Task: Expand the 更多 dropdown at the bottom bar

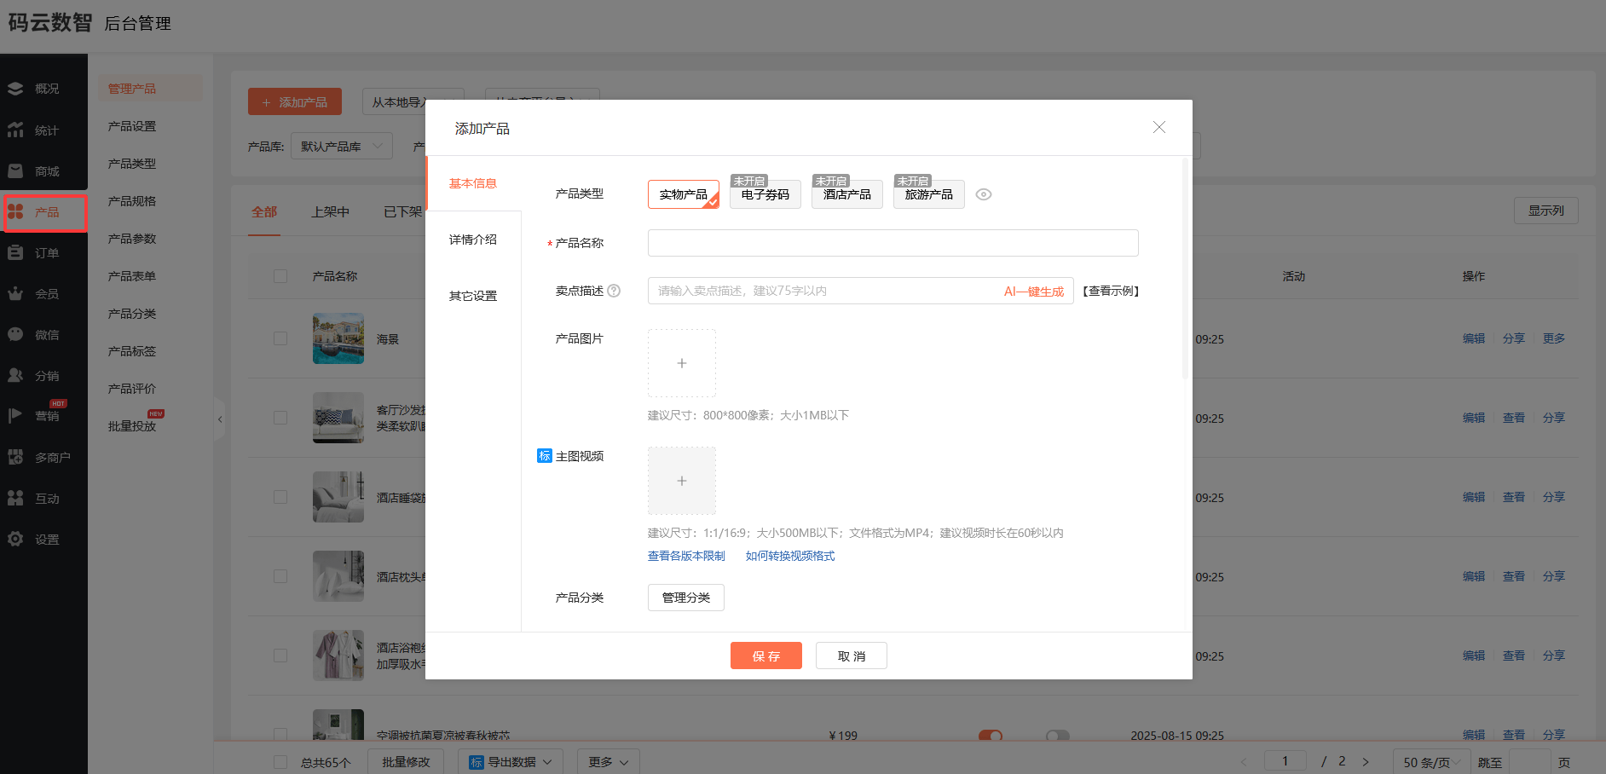Action: click(x=608, y=761)
